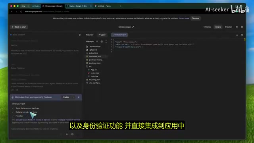This screenshot has height=143, width=254.
Task: Open Firebase Terms of Service link
Action: [69, 120]
